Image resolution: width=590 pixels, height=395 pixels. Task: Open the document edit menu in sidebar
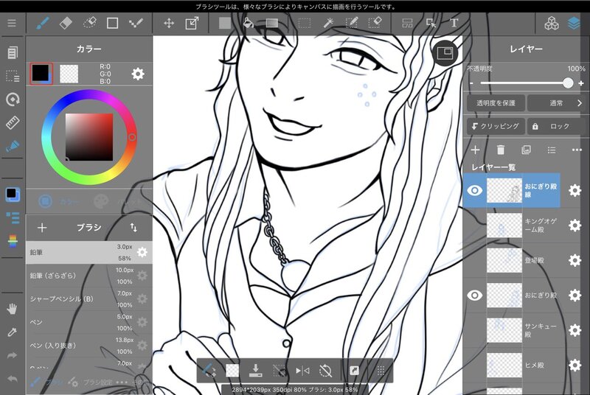tap(12, 52)
